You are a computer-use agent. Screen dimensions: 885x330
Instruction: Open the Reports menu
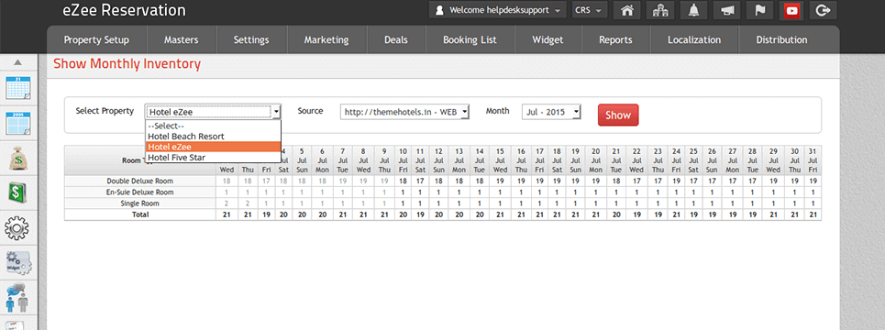615,40
